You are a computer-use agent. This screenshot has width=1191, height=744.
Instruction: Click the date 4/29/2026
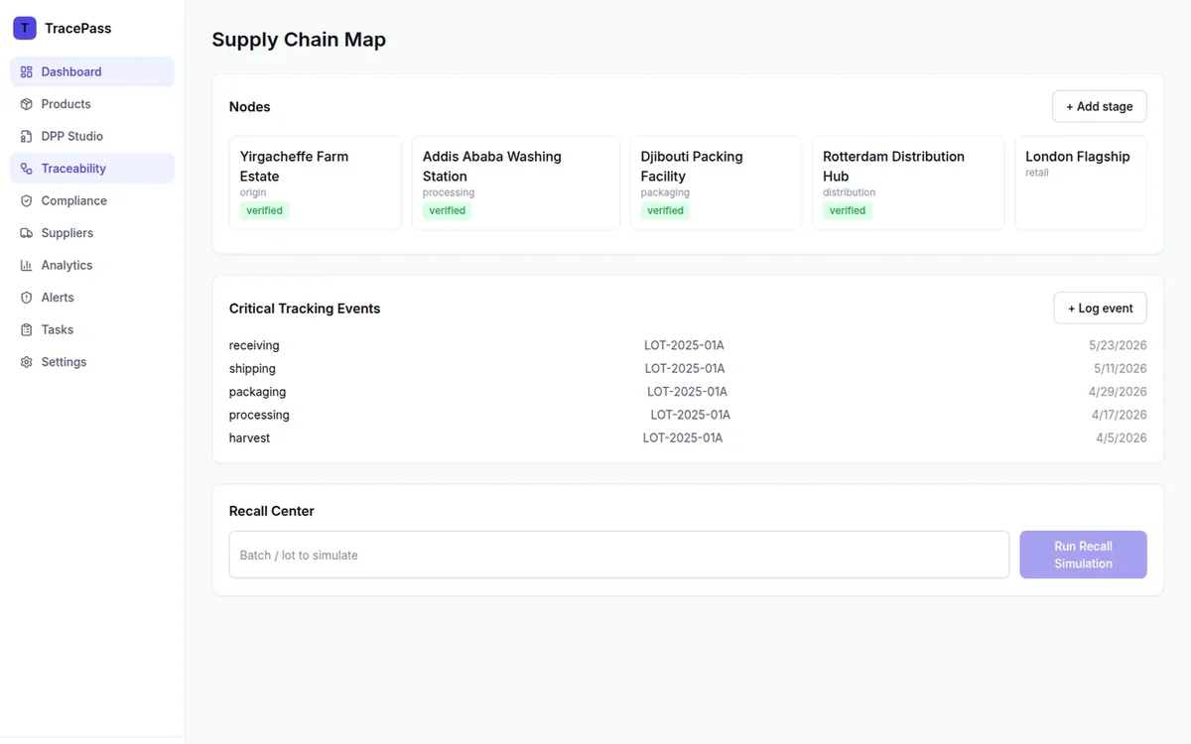click(1118, 392)
